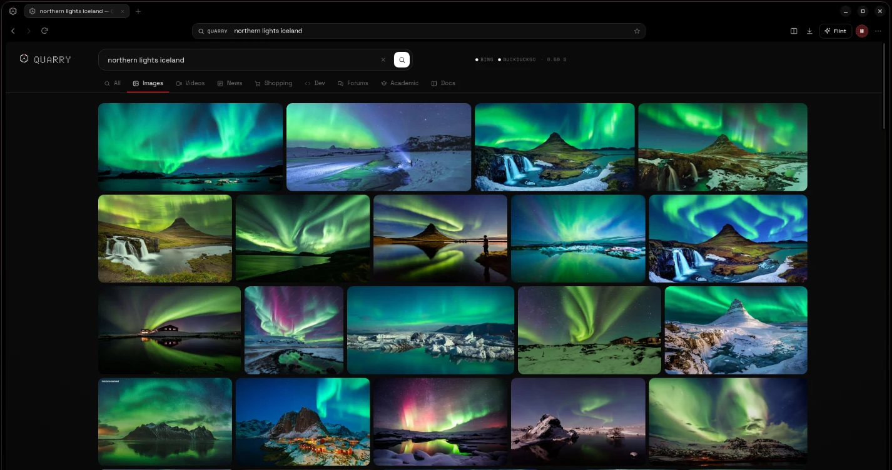This screenshot has width=892, height=470.
Task: Switch to the Forums tab
Action: tap(353, 83)
